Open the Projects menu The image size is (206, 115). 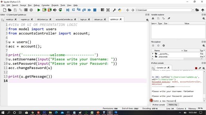coord(55,5)
